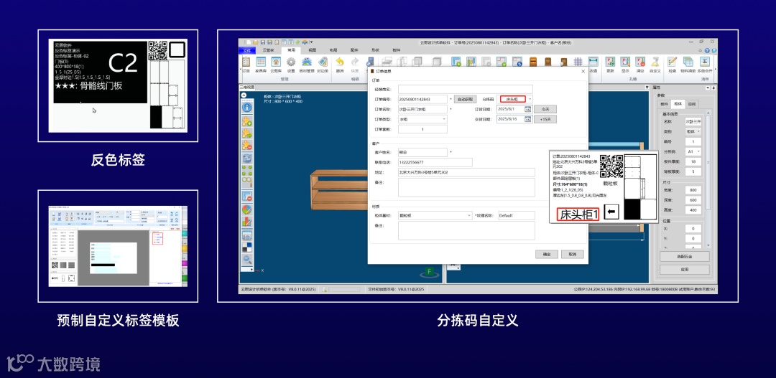Click the 高度 field showing 400
Viewport: 776px width, 378px height.
pyautogui.click(x=693, y=210)
